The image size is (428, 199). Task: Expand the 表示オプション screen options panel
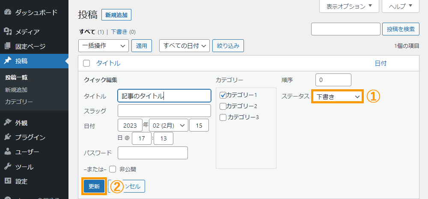coord(349,6)
